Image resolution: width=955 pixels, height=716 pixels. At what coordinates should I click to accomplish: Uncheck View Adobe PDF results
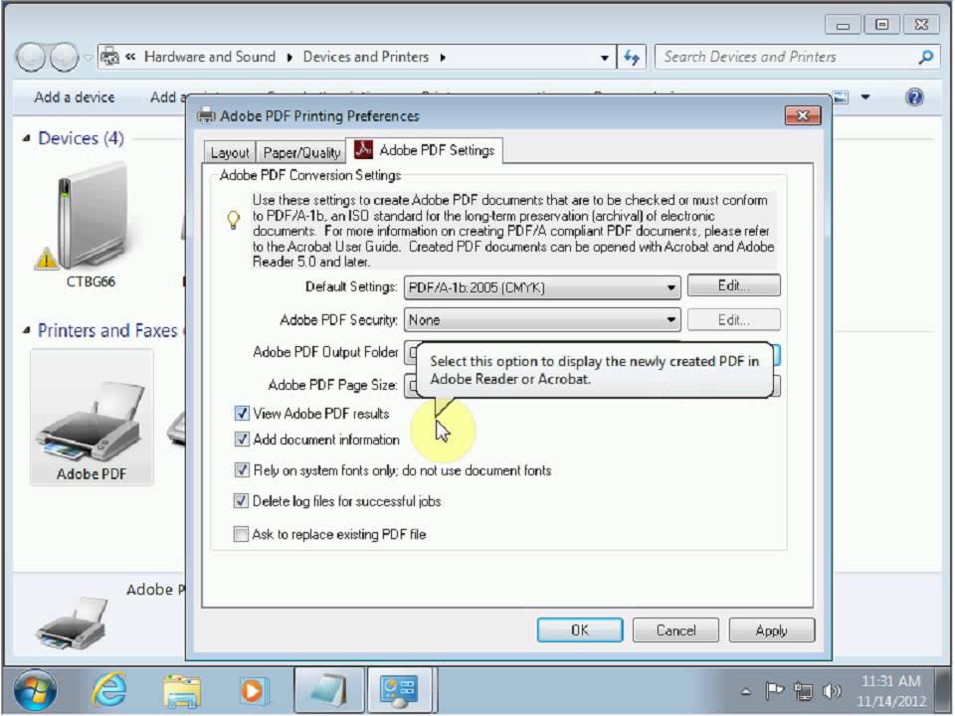click(x=242, y=414)
